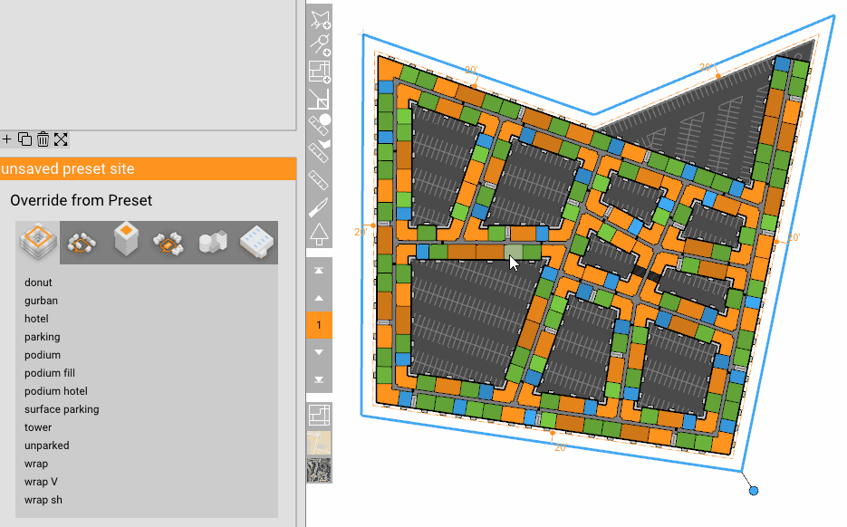Choose the wrap preset
847x527 pixels.
(36, 464)
